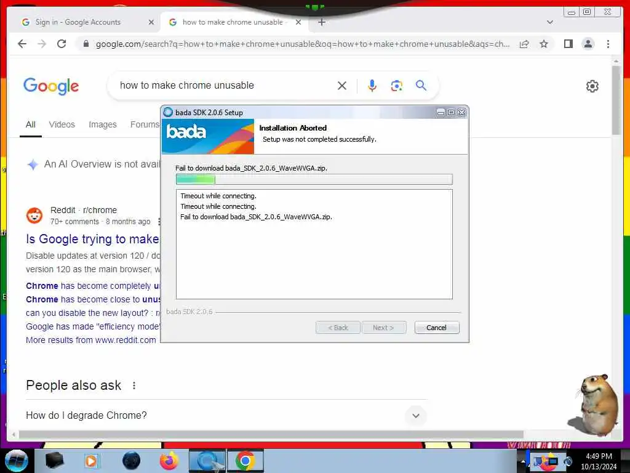The width and height of the screenshot is (630, 473).
Task: Open Chrome's tab search chevron
Action: click(x=550, y=22)
